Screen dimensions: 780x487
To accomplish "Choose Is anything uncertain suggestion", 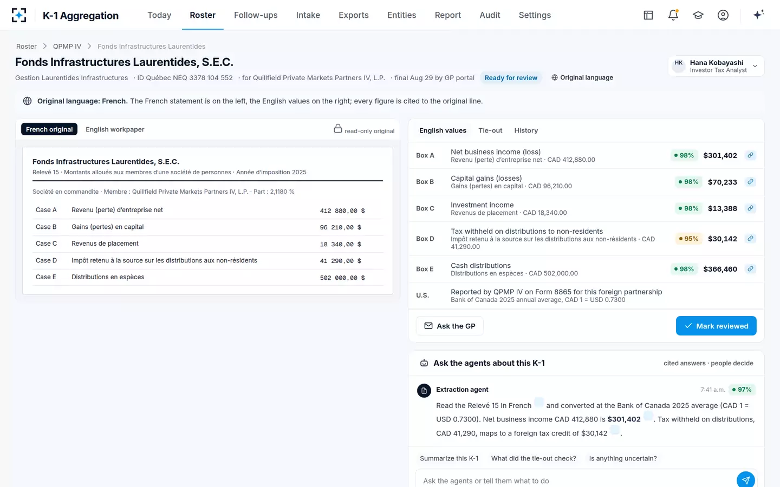I will [x=623, y=458].
